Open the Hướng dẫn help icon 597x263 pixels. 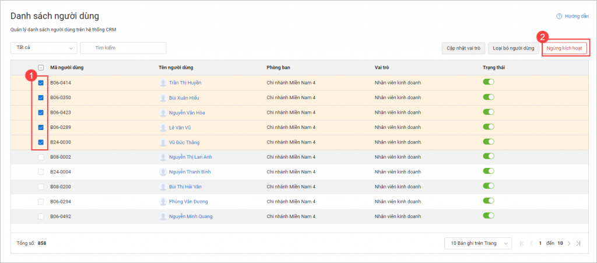(559, 16)
